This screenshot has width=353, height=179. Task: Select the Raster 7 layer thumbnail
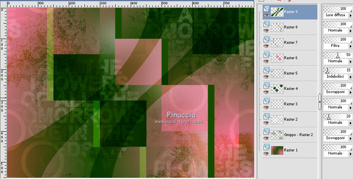[x=277, y=43]
